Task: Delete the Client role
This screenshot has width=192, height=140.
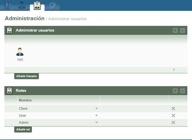Action: 173,109
